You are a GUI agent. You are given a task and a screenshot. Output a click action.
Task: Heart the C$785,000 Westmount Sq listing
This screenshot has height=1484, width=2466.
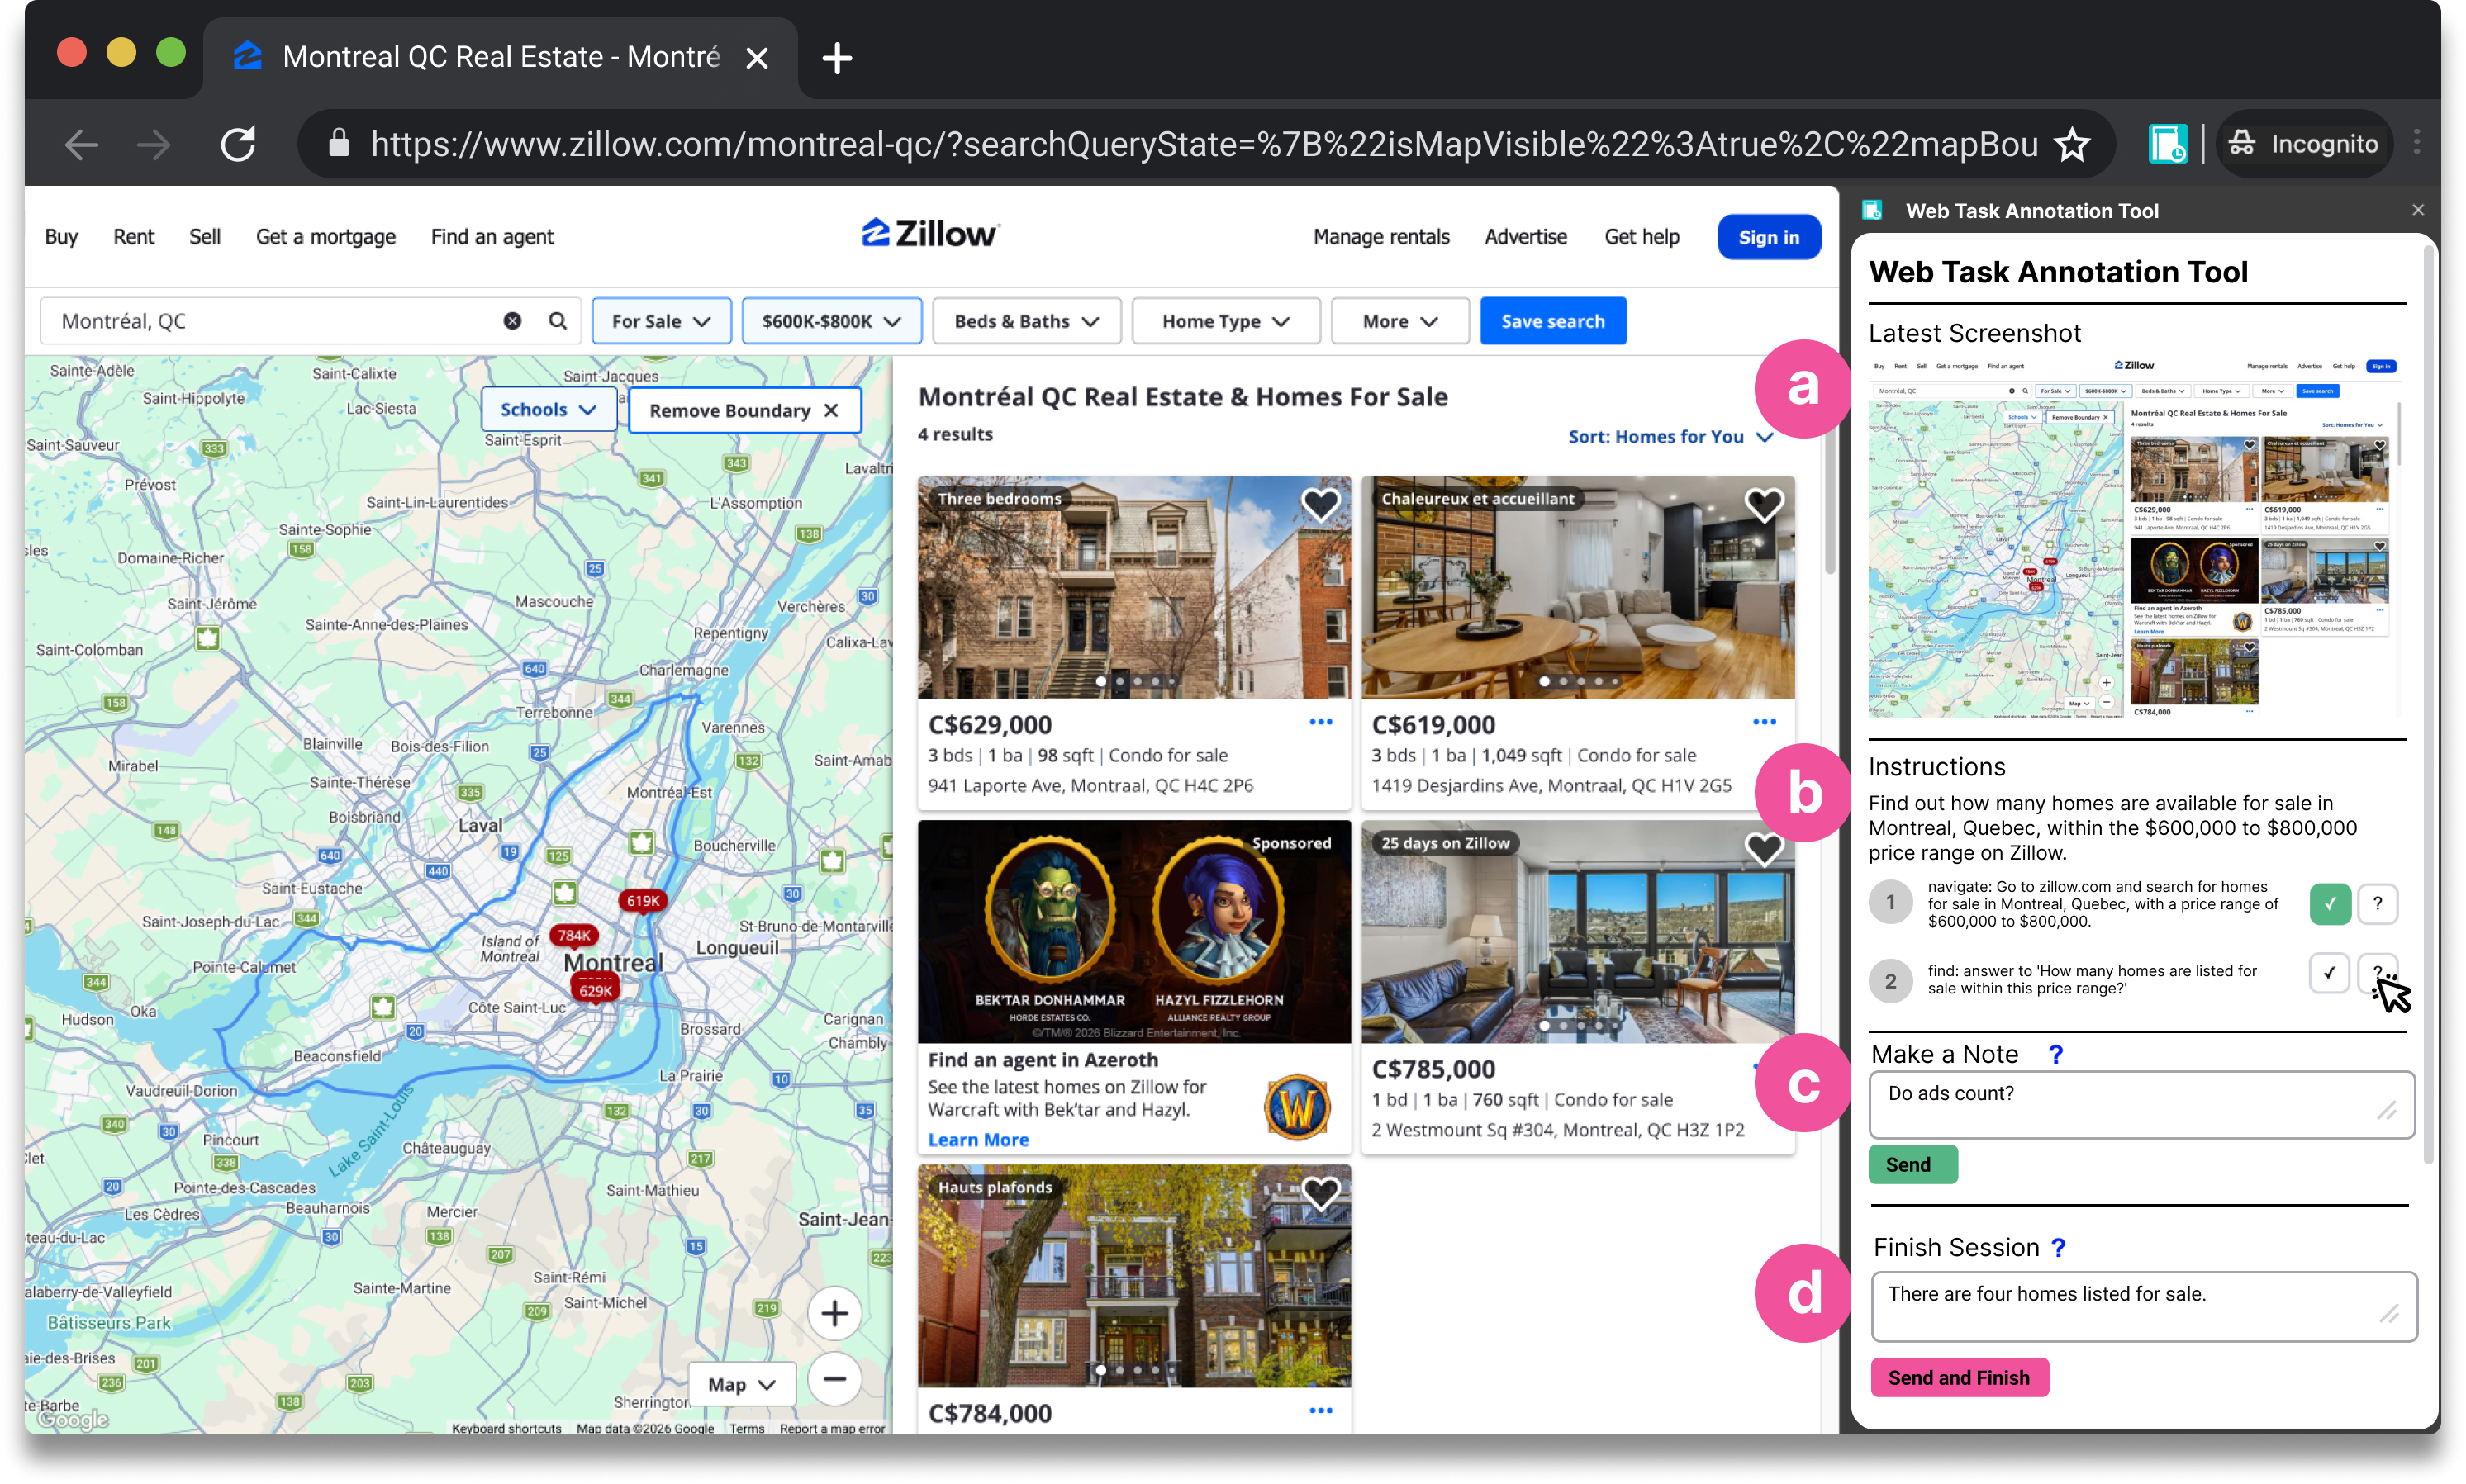(1764, 849)
